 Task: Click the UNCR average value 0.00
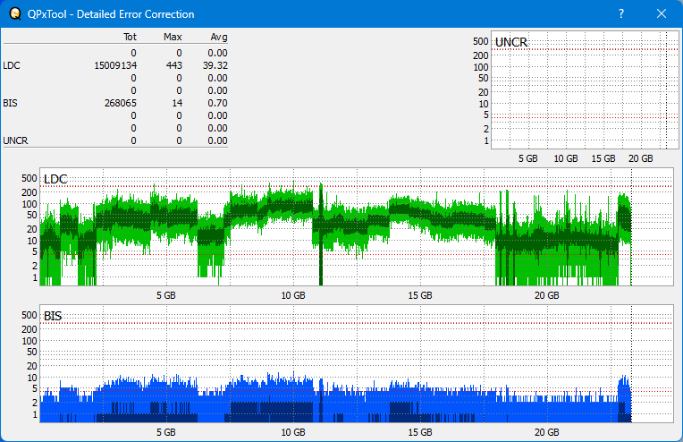[x=217, y=140]
